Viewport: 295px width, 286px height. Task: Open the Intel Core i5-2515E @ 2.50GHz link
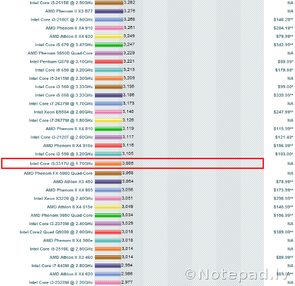point(61,3)
